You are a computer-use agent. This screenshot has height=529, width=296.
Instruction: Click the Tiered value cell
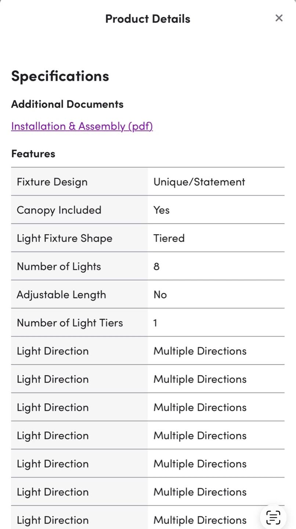(x=216, y=238)
